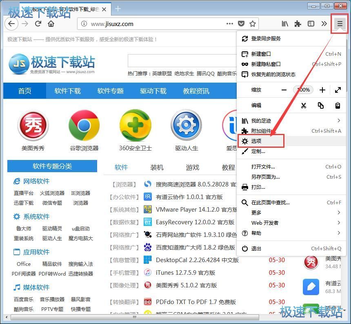Expand the 更多 submenu
This screenshot has width=351, height=324.
[291, 212]
